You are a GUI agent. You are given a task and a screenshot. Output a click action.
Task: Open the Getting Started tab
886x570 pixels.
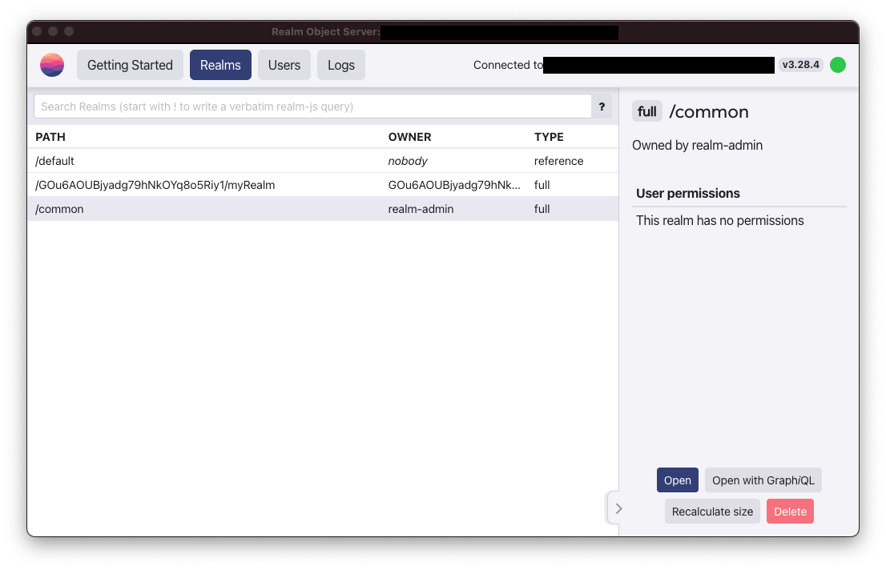(x=130, y=65)
